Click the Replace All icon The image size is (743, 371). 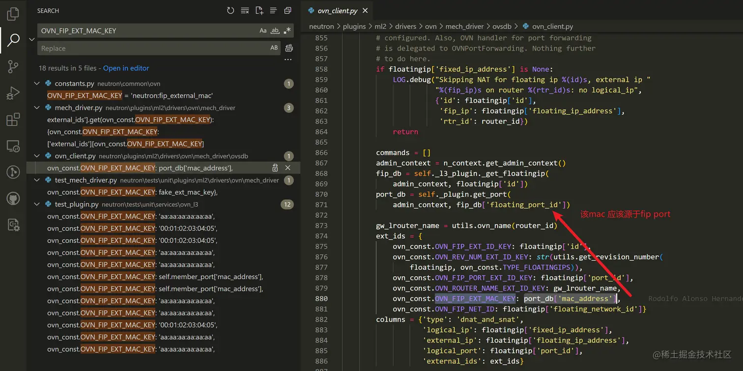click(289, 48)
